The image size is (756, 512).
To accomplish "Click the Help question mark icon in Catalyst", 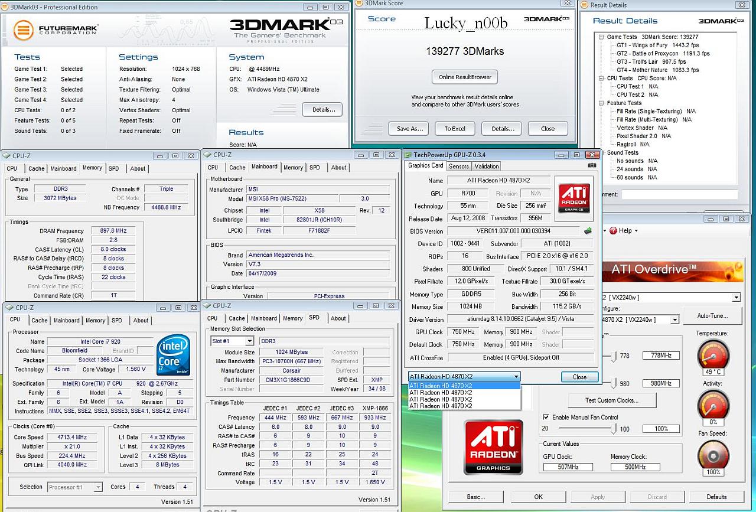I will [x=613, y=230].
